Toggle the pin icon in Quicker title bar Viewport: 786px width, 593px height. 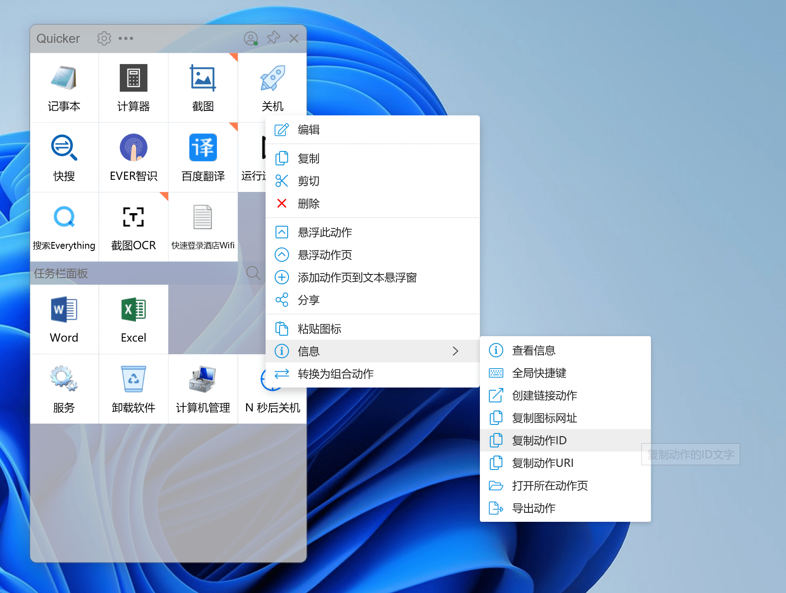(273, 38)
